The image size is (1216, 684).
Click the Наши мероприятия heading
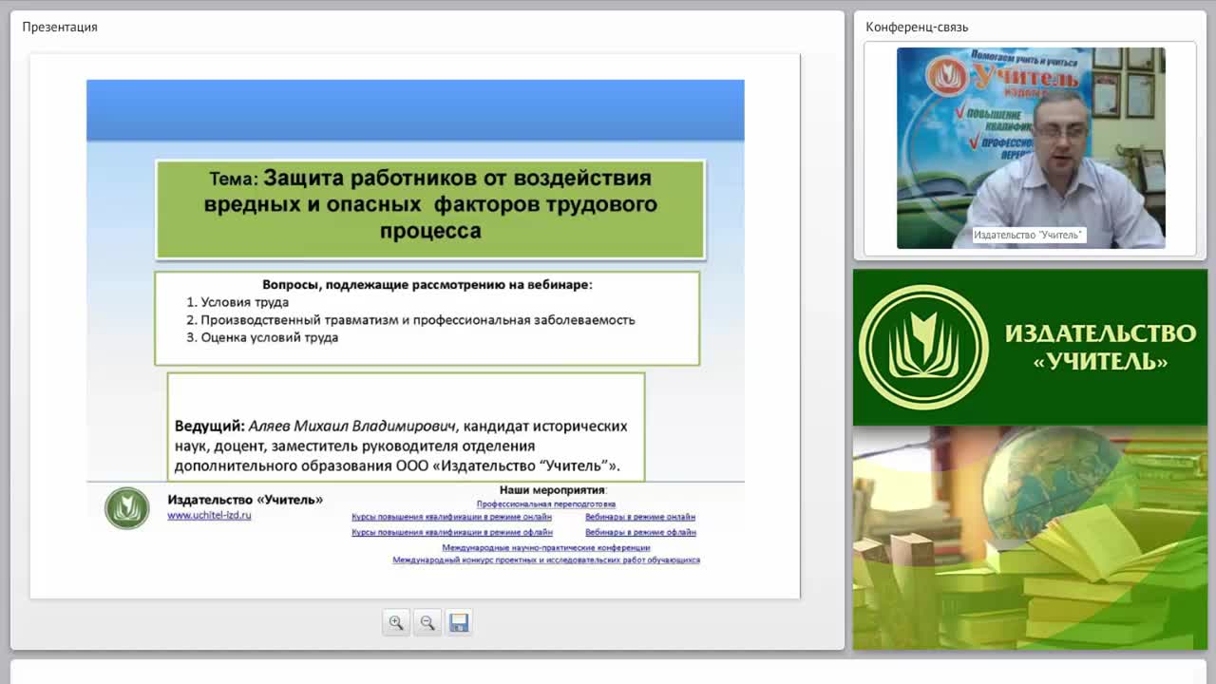552,490
